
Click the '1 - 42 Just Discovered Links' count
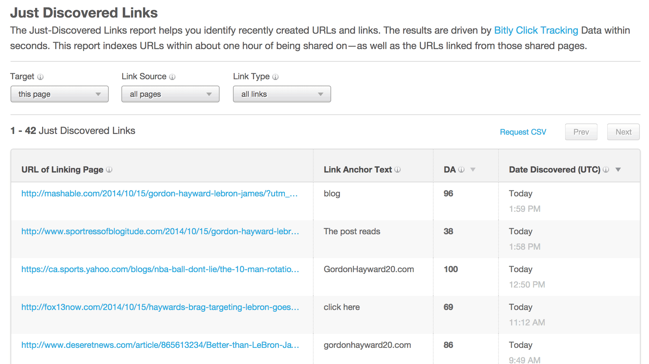coord(73,131)
